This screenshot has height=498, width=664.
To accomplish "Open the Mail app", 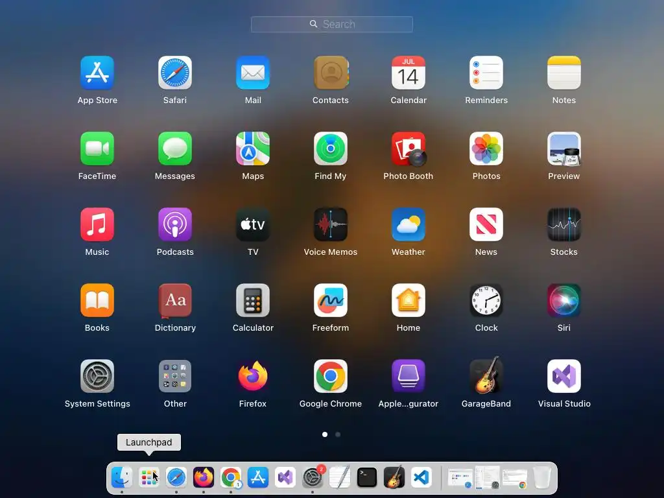I will pyautogui.click(x=253, y=73).
